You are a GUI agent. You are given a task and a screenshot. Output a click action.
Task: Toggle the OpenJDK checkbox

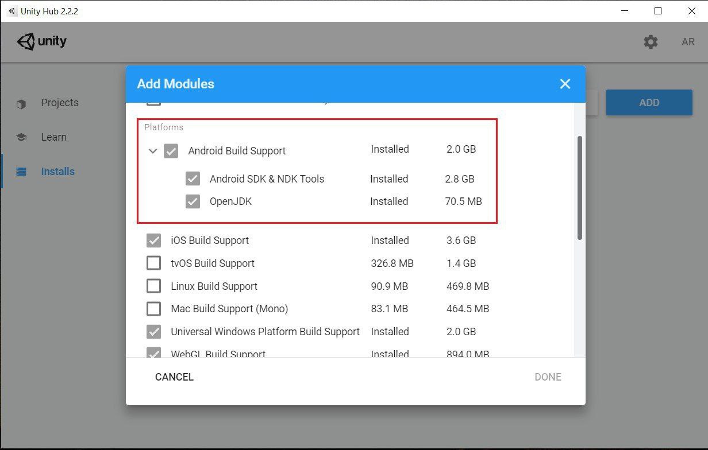(x=193, y=201)
